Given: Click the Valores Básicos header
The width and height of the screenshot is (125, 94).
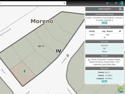Looking at the screenshot, I should pos(104,27).
